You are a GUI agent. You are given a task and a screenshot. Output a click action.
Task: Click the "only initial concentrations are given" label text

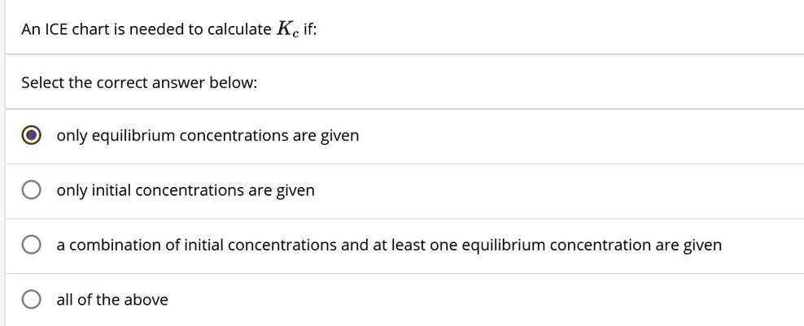pos(186,190)
